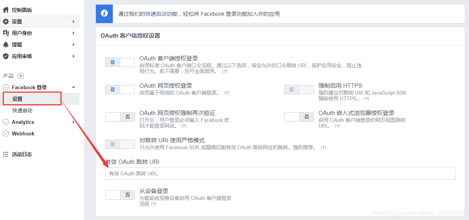Open help [?] for OAuth 嵌入式浏览器授权登录
This screenshot has width=469, height=220.
click(x=337, y=126)
